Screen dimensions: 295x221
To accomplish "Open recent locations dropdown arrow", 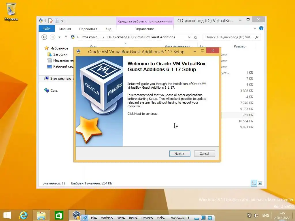I will (59, 37).
